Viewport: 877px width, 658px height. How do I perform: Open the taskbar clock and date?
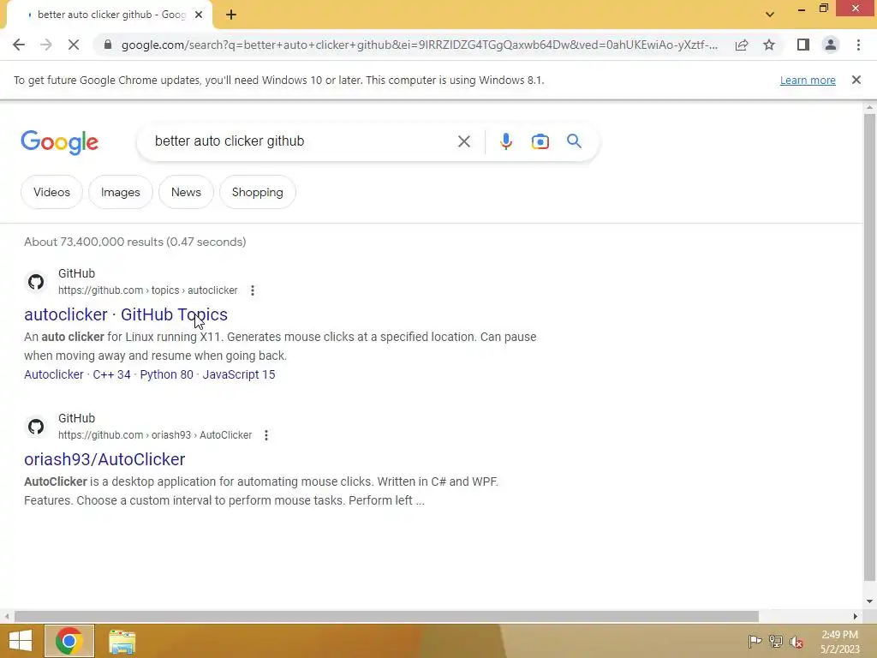point(839,642)
